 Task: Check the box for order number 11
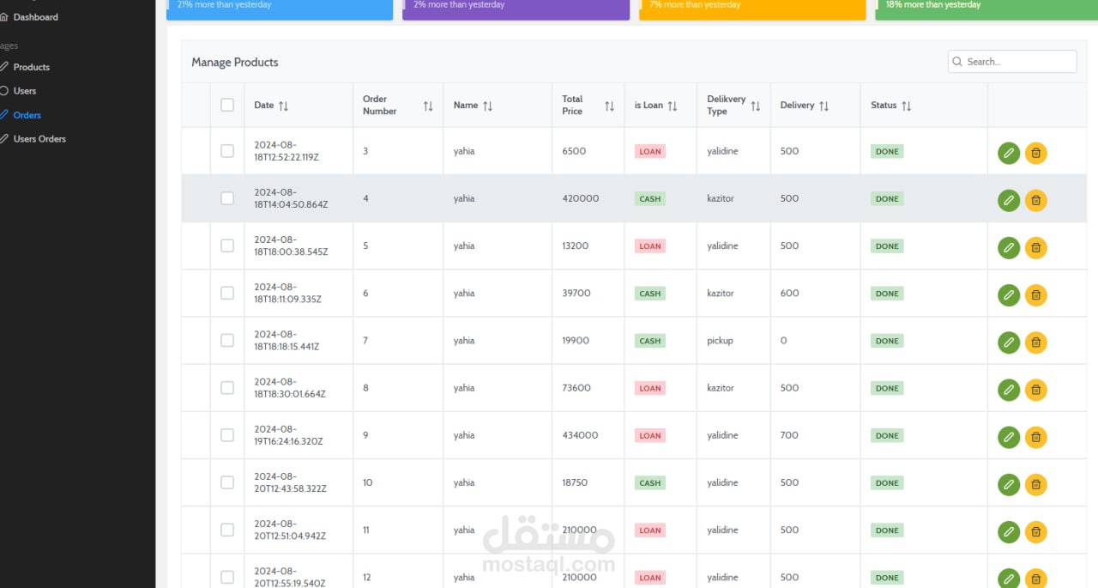point(227,530)
